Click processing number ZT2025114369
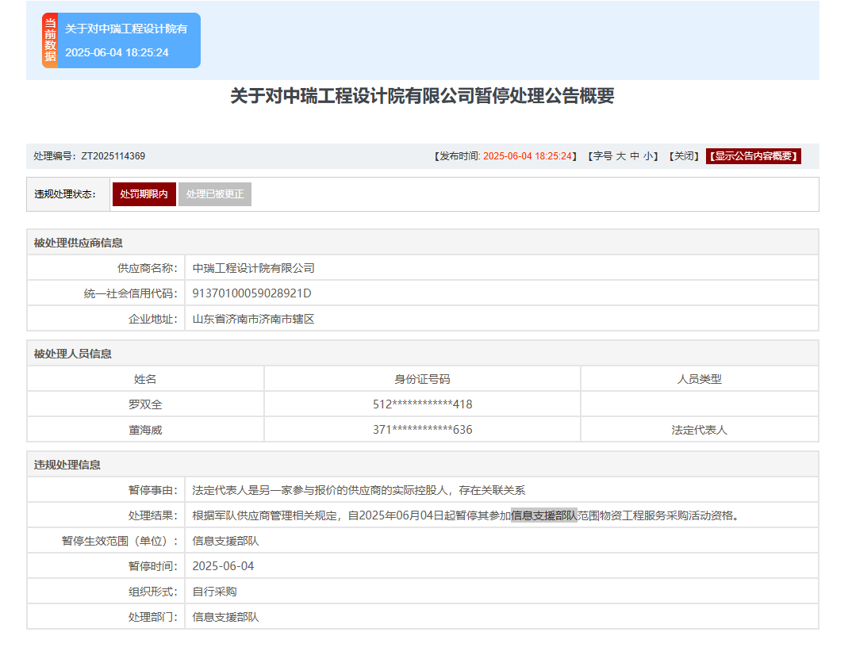This screenshot has height=655, width=852. tap(113, 156)
